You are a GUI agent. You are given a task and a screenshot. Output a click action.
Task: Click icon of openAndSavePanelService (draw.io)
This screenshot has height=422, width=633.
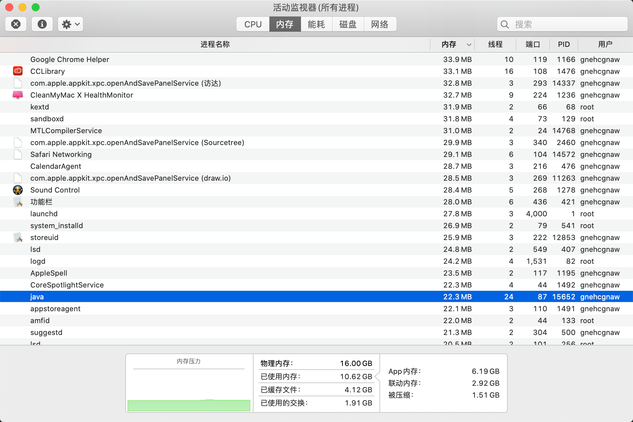18,178
